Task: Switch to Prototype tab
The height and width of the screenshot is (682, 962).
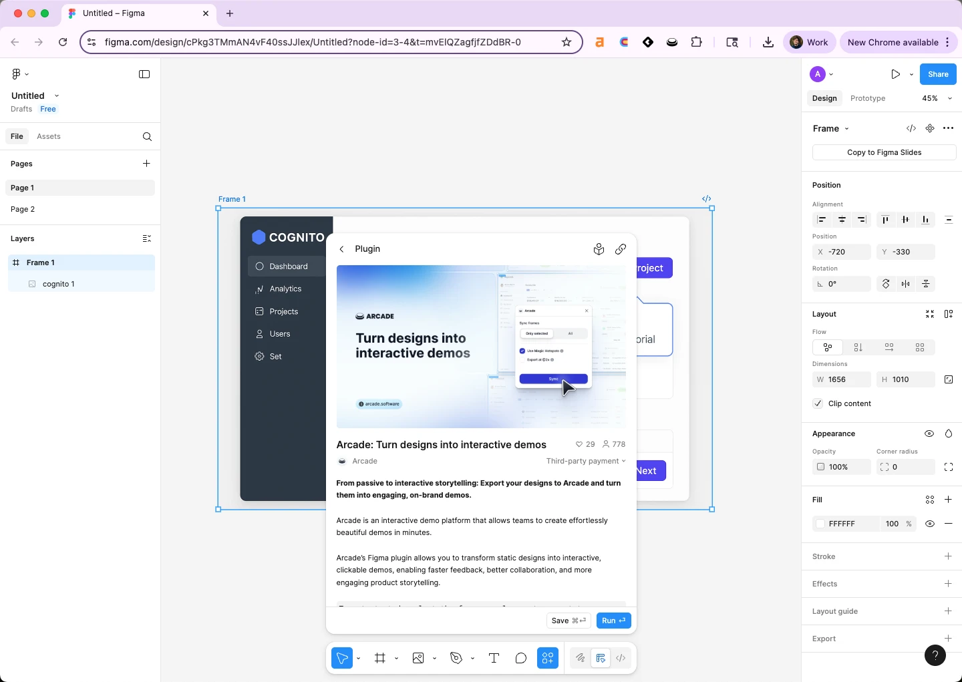Action: click(x=868, y=98)
